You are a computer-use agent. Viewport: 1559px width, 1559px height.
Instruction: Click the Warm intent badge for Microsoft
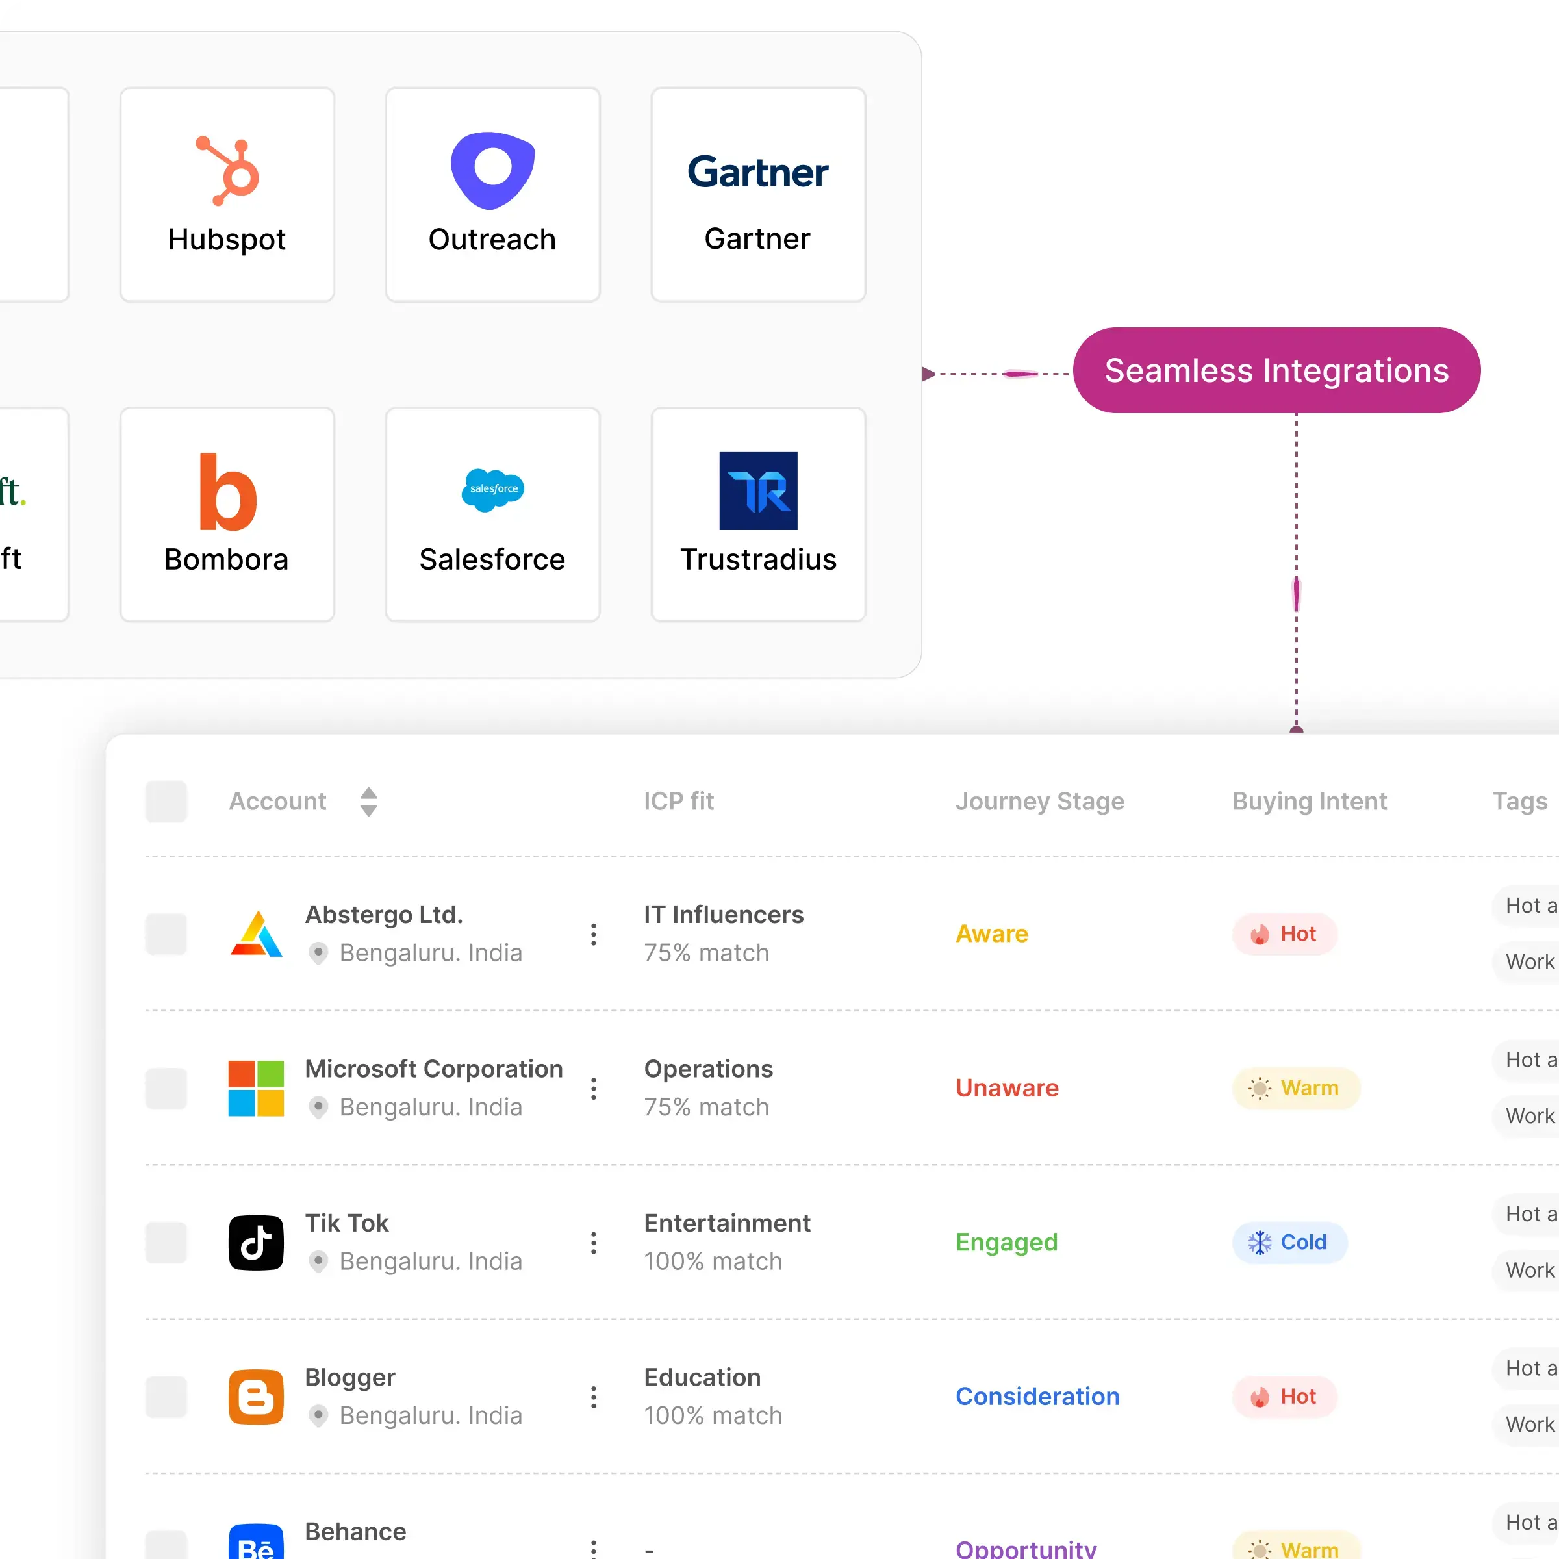1296,1088
